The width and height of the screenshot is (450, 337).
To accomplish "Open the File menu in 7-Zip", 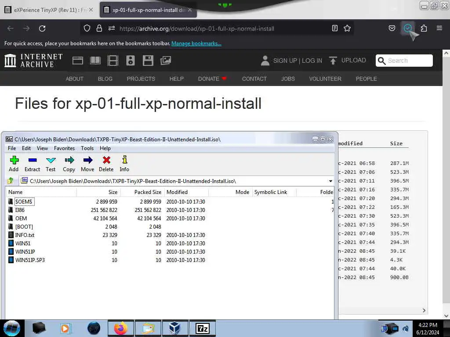I will (12, 148).
